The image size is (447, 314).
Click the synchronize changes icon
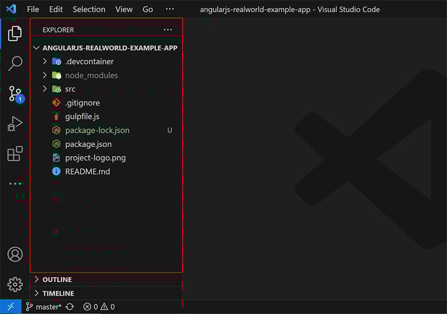pyautogui.click(x=70, y=307)
